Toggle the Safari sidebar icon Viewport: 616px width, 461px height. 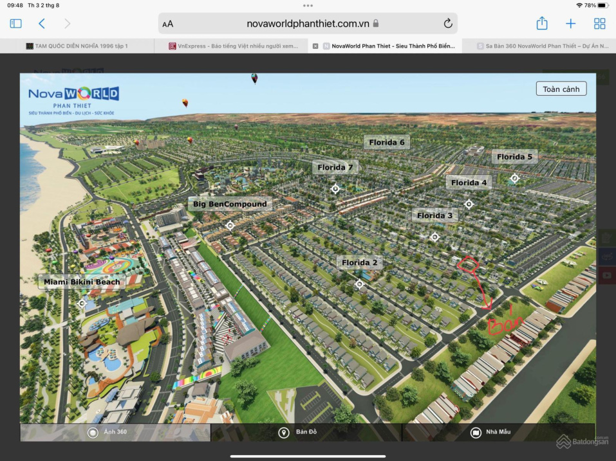pos(15,24)
